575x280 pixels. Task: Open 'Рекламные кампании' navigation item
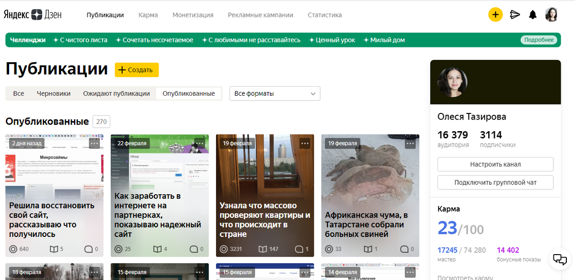(x=261, y=15)
